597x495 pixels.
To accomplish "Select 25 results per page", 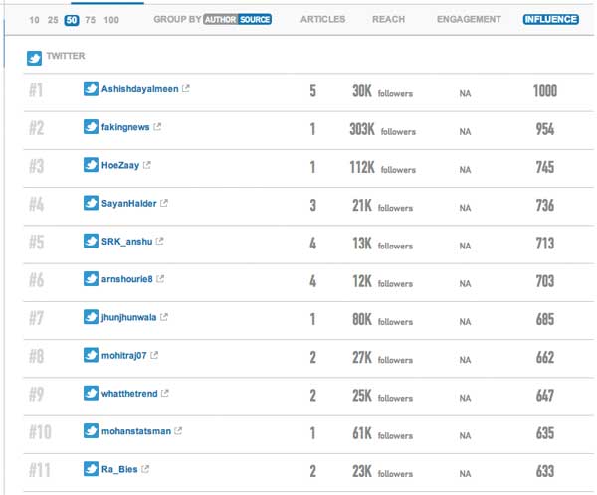I will pyautogui.click(x=53, y=20).
